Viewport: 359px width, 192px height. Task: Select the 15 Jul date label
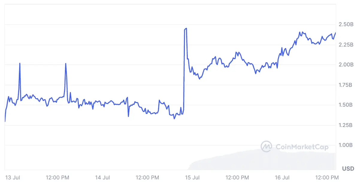coord(192,178)
